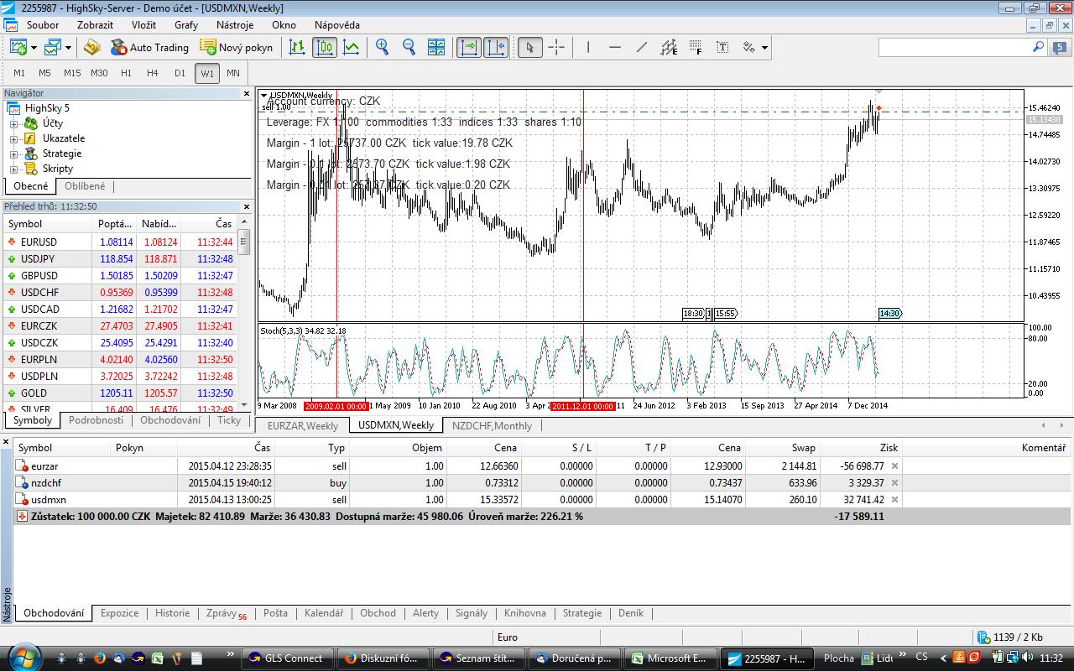The image size is (1074, 671).
Task: Click the zoom in magnifier icon
Action: (383, 47)
